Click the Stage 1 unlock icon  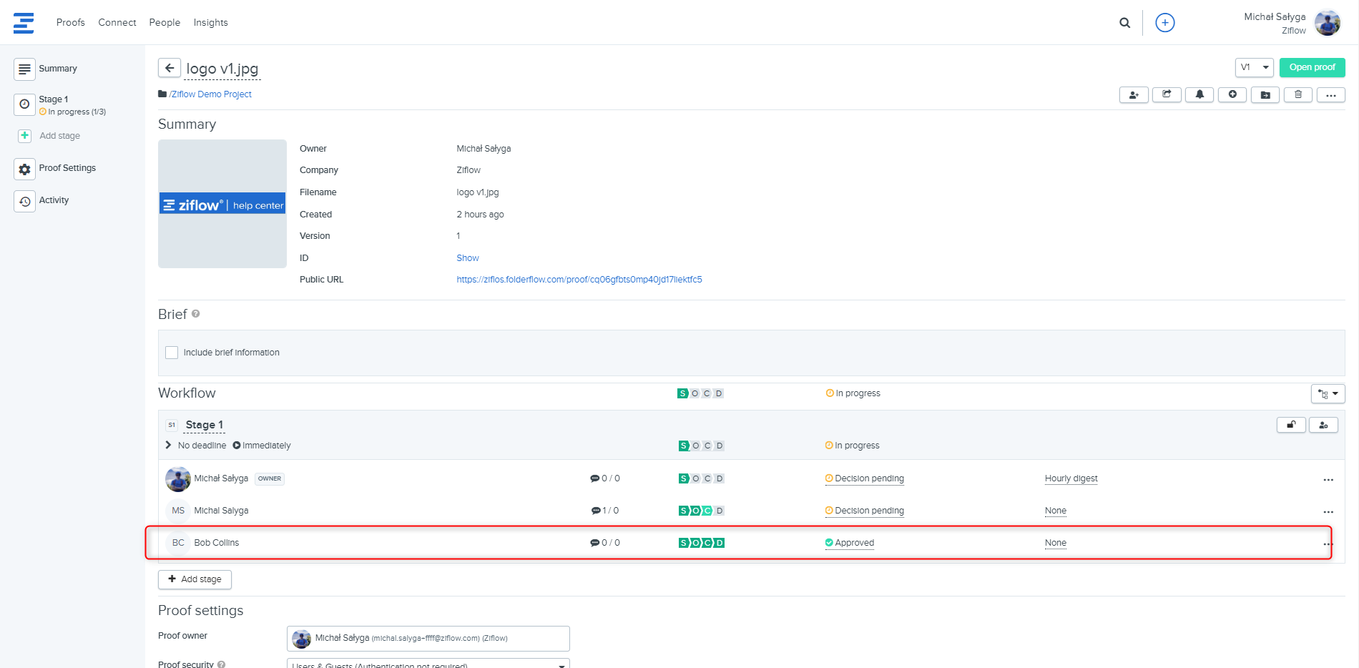[x=1291, y=425]
